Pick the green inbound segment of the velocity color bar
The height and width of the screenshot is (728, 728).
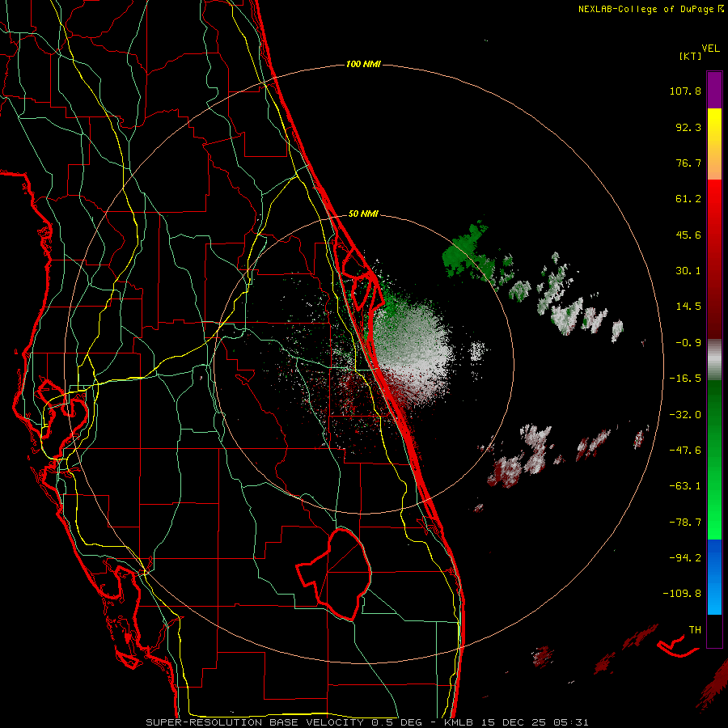click(x=714, y=459)
